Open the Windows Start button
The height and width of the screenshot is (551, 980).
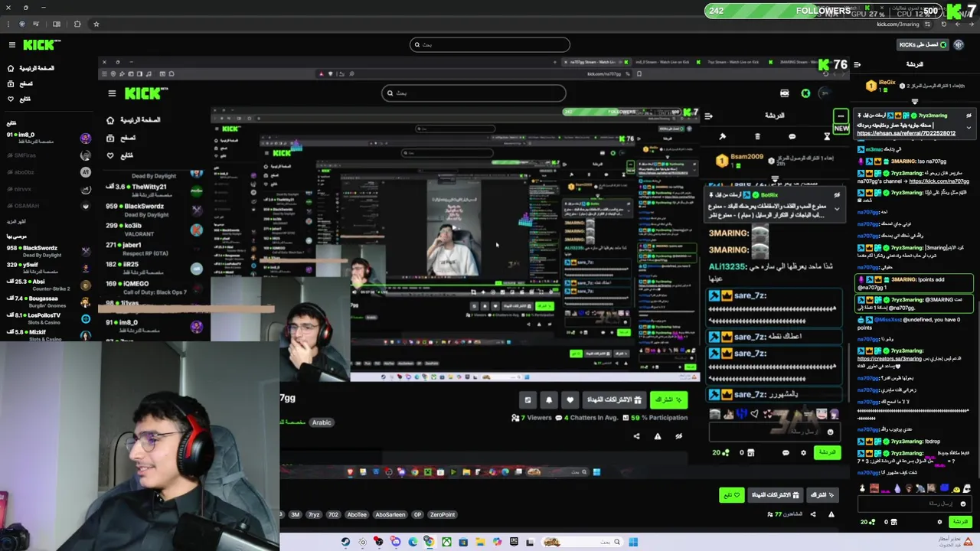click(x=633, y=542)
